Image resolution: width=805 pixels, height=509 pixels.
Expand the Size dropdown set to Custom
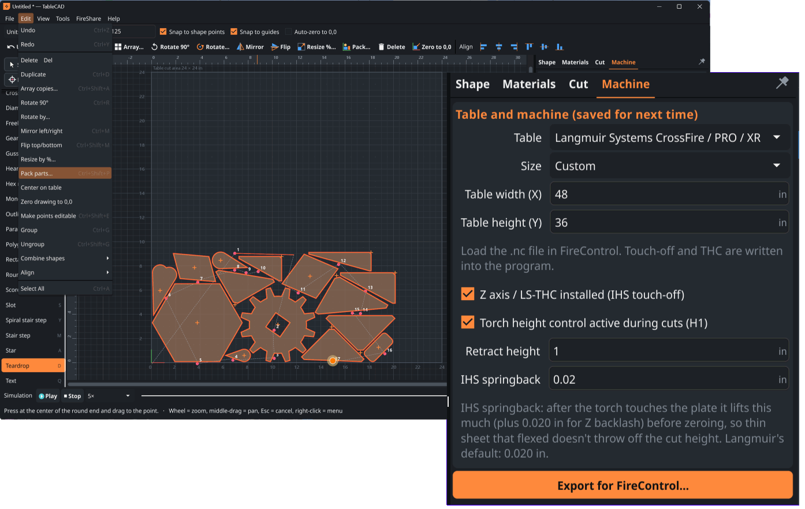coord(669,166)
